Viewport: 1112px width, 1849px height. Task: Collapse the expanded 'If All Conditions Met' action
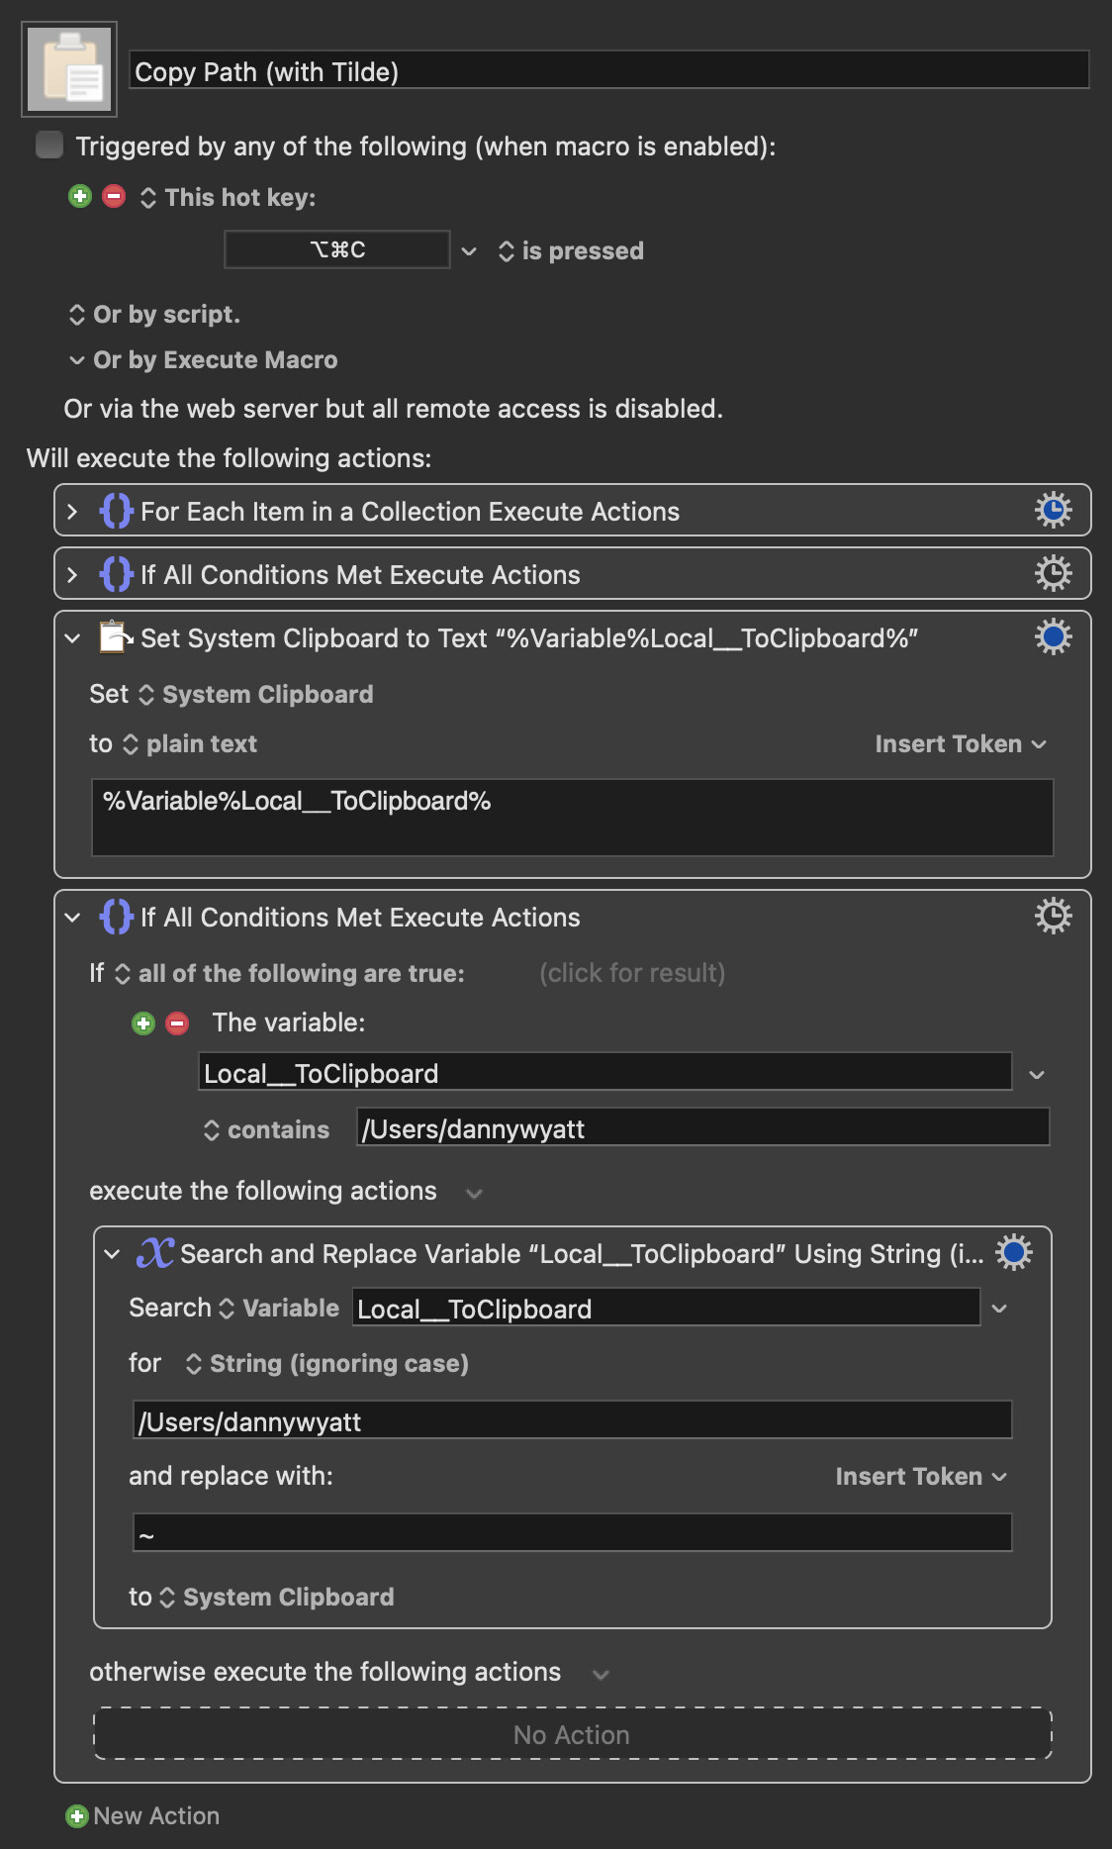[72, 918]
